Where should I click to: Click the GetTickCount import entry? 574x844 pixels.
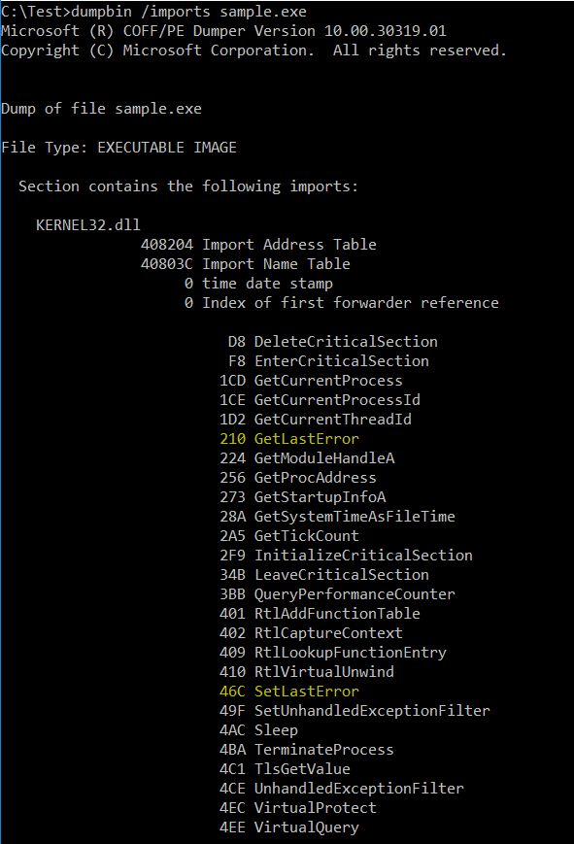coord(289,536)
